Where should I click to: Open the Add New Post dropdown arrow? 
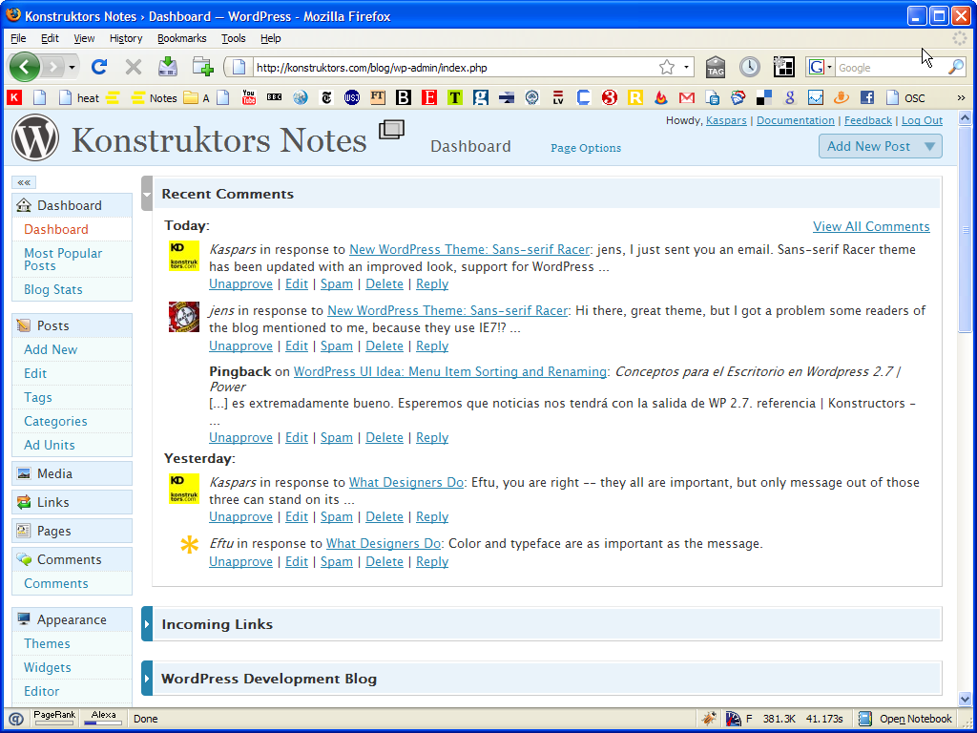pyautogui.click(x=929, y=146)
